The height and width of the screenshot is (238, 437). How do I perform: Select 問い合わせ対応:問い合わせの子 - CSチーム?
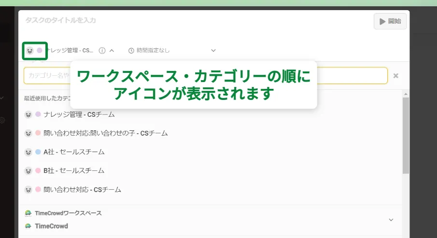tap(105, 133)
